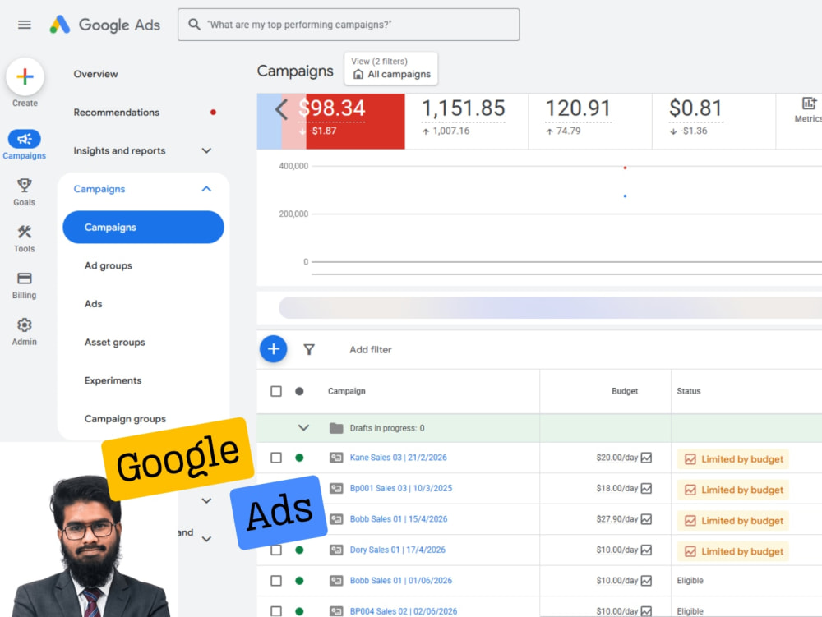Image resolution: width=822 pixels, height=617 pixels.
Task: Open Goals trophy icon
Action: (x=24, y=185)
